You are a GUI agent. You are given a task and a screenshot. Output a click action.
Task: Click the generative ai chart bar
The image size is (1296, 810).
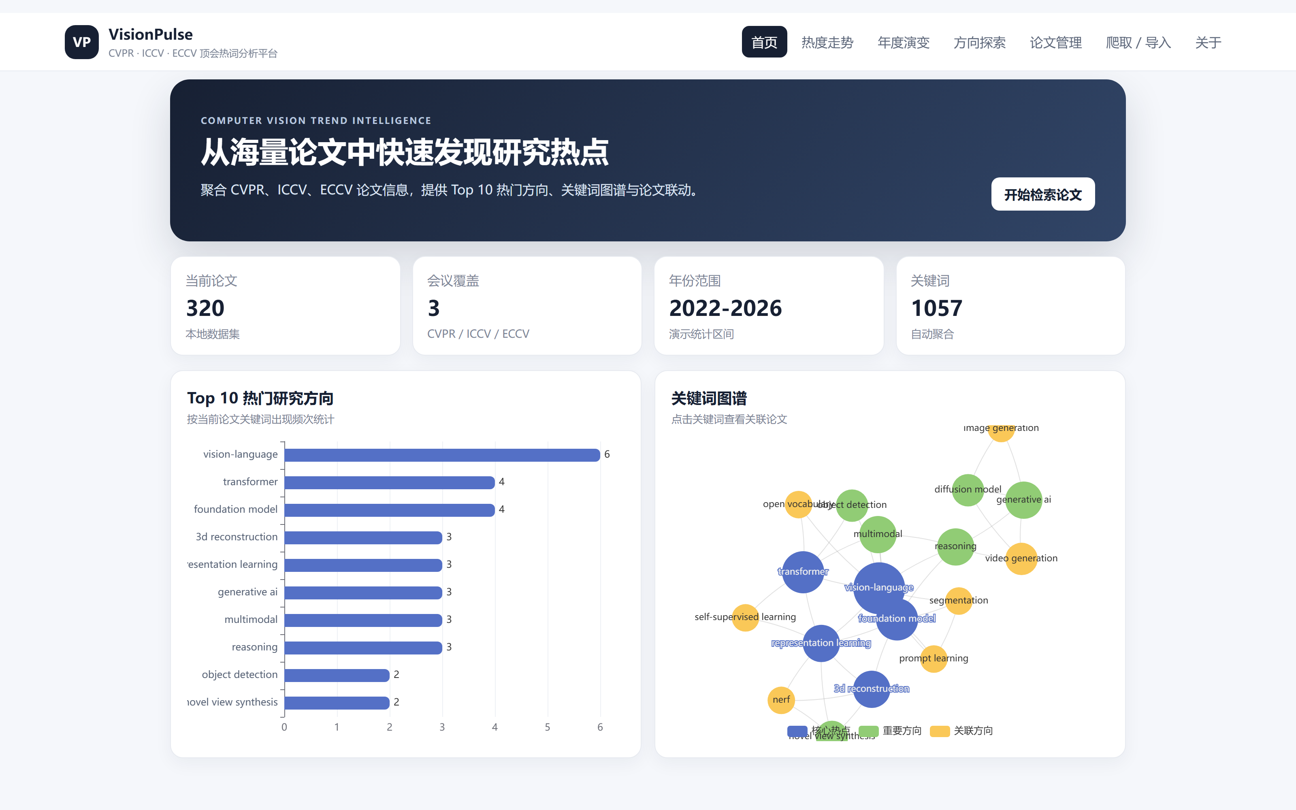pos(363,593)
